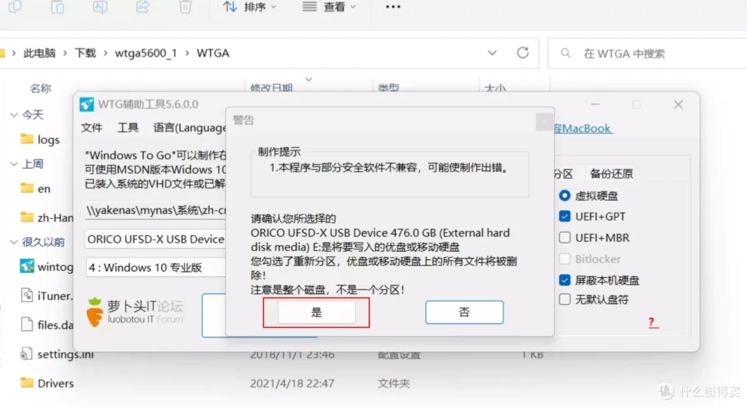Sort by the 名称 column header
The image size is (747, 407).
pyautogui.click(x=41, y=88)
